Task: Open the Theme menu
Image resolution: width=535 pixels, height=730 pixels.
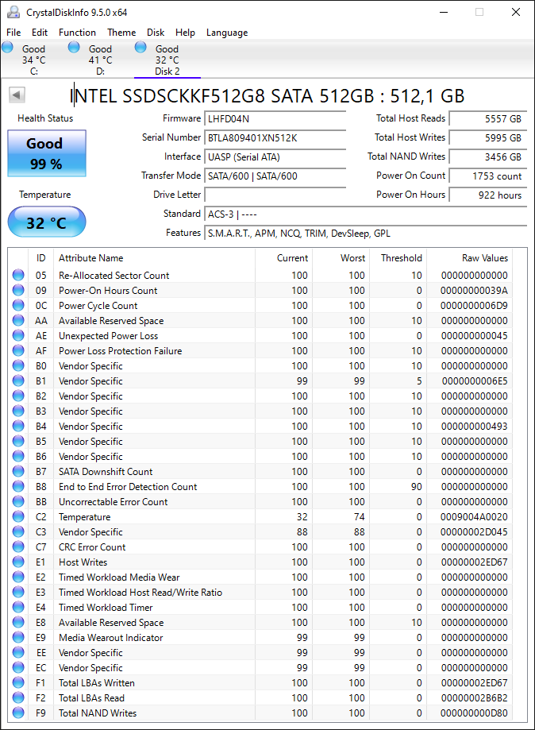Action: pos(121,33)
